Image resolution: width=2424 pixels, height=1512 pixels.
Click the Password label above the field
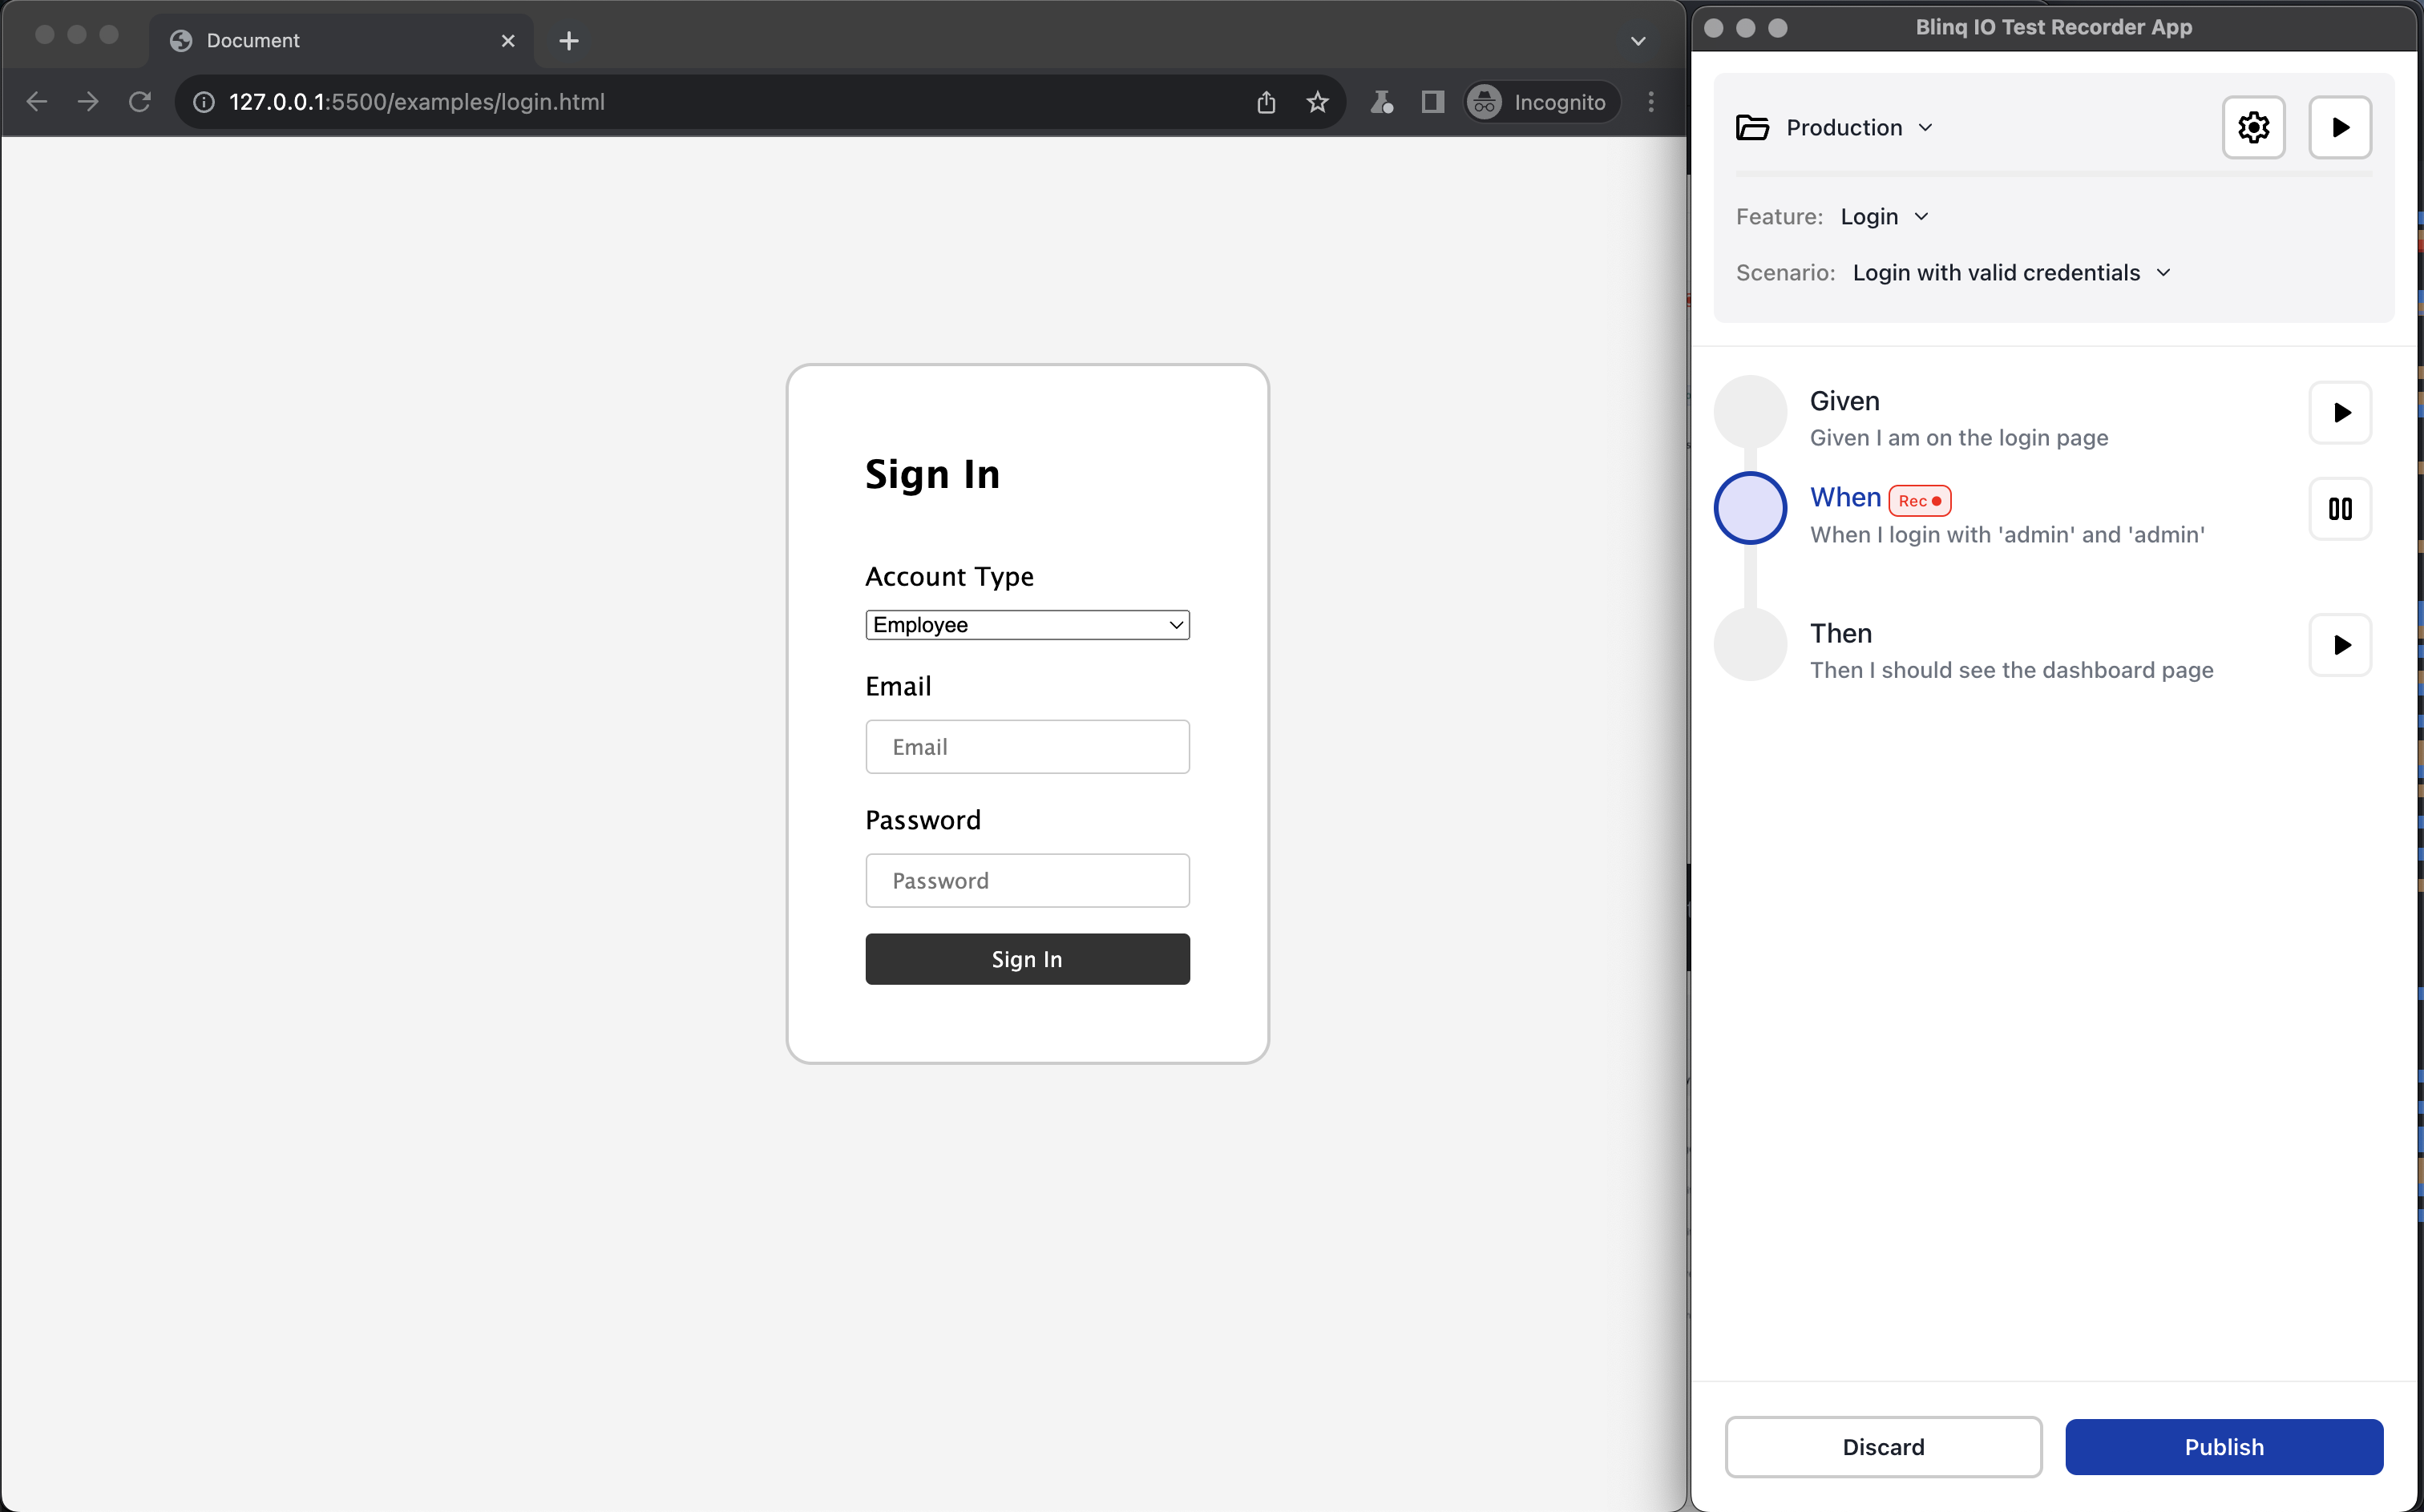point(923,821)
